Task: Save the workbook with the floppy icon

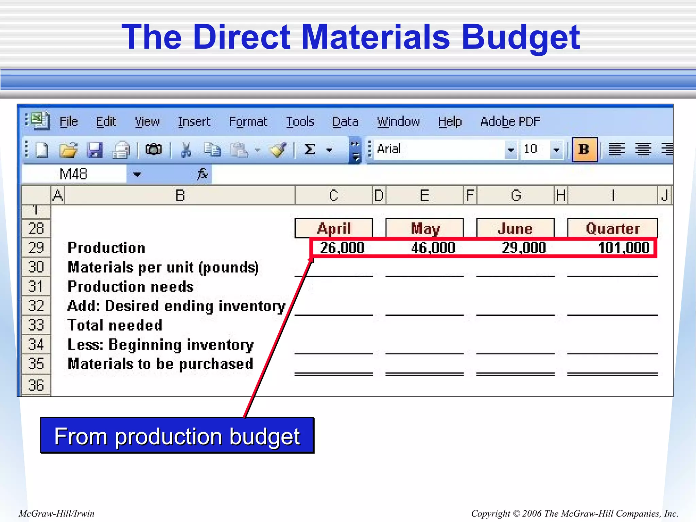Action: 94,150
